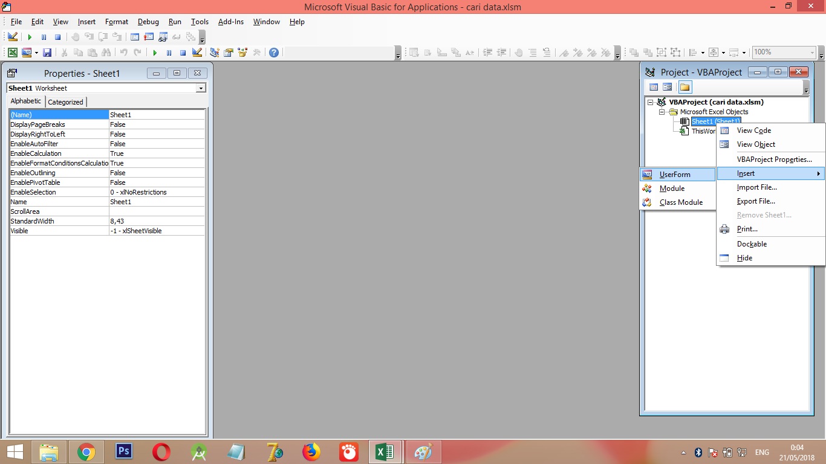The width and height of the screenshot is (826, 464).
Task: Click the Find binoculars icon
Action: (x=106, y=53)
